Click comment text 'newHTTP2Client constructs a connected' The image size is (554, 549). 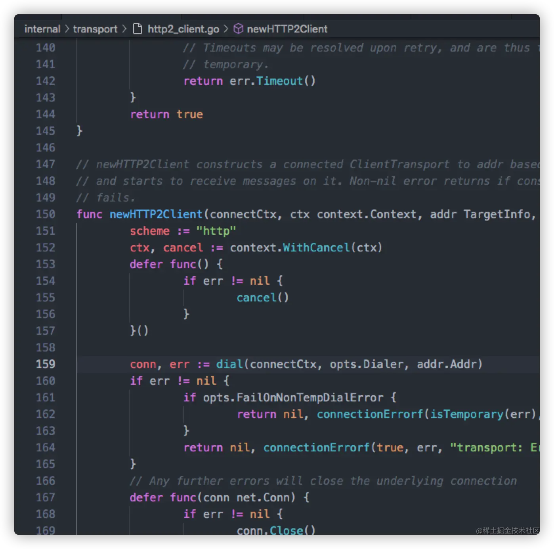(220, 164)
